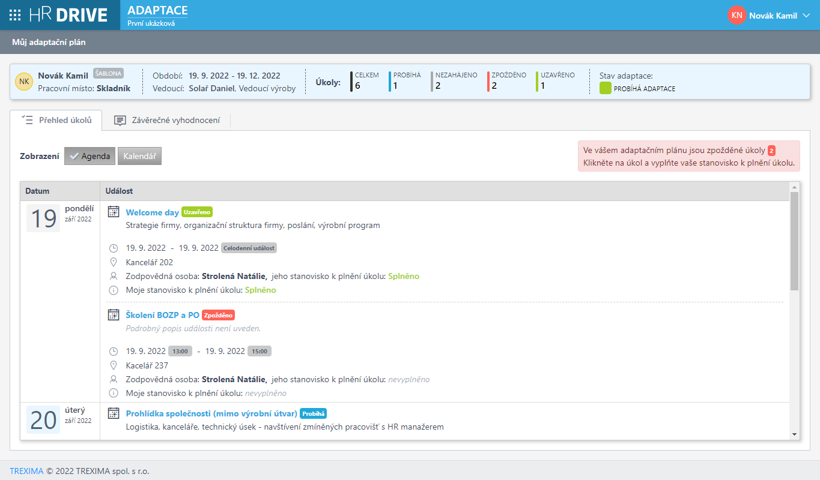Open the Školení BOZP a PO task
This screenshot has width=820, height=480.
coord(162,315)
